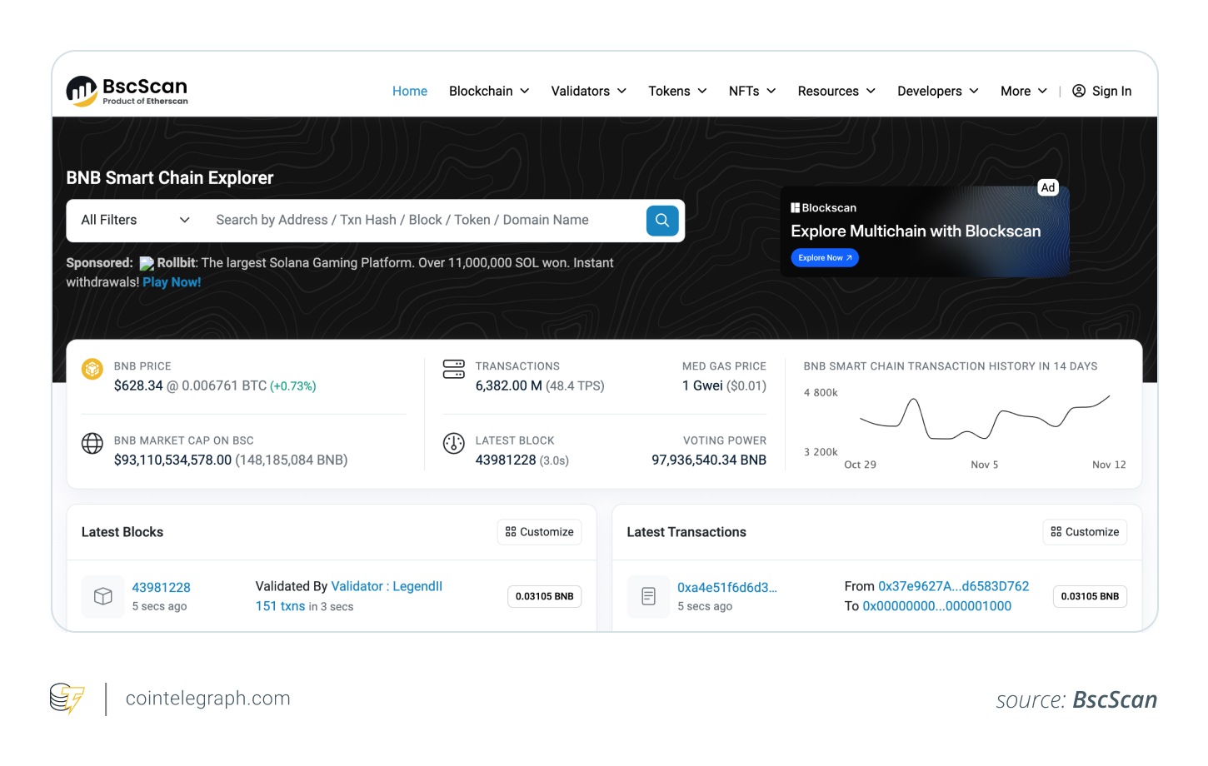Click the document icon beside transaction 0xa4e51f6d6d3

pos(649,596)
